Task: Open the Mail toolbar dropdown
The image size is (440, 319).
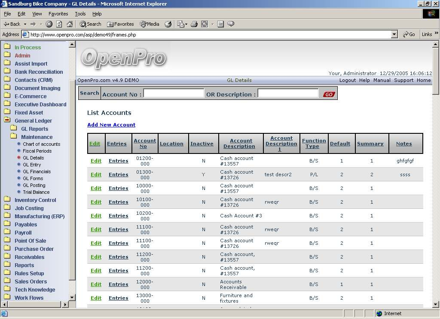Action: tap(182, 24)
